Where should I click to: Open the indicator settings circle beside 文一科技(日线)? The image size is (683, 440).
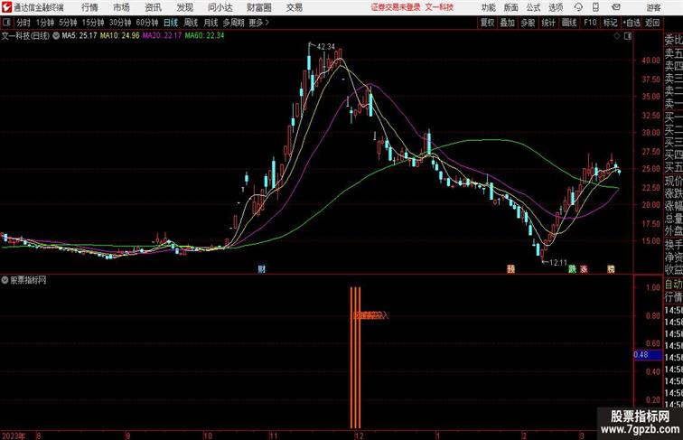[56, 36]
